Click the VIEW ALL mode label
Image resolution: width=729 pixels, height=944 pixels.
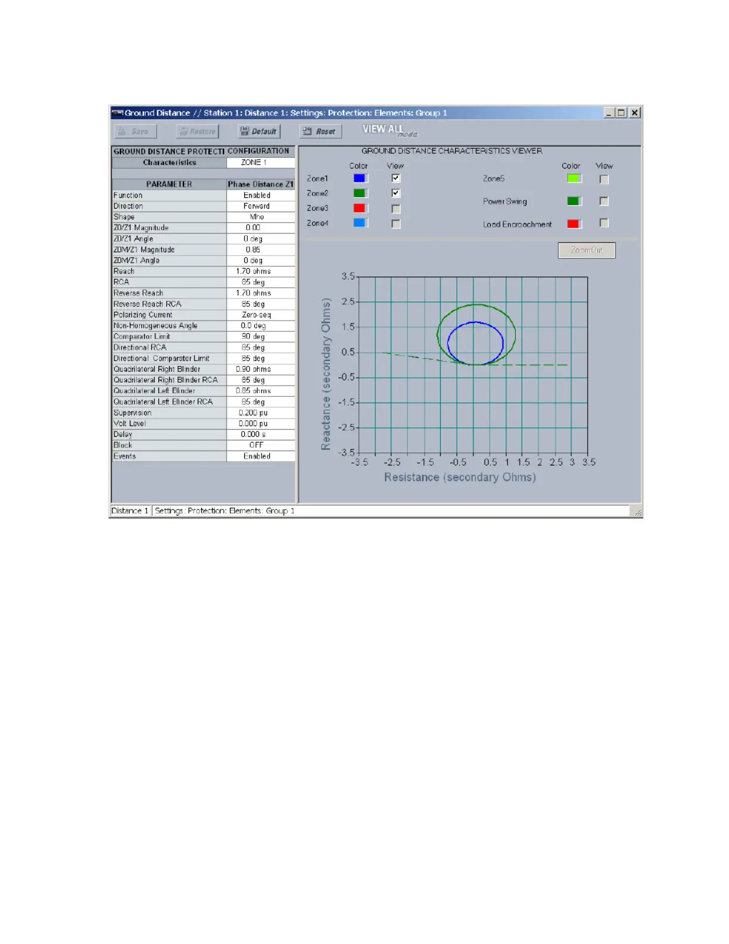[x=390, y=131]
